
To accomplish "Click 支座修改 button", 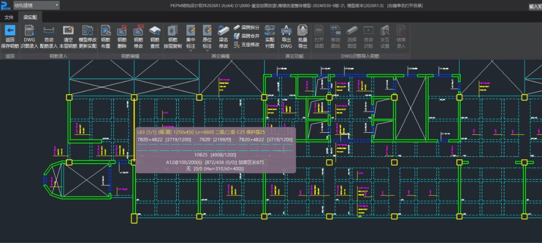I will coord(246,45).
